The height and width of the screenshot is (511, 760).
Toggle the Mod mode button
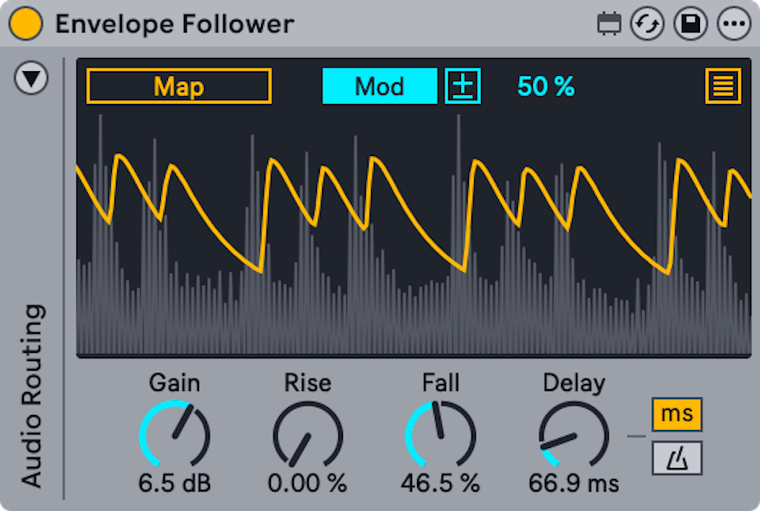point(379,86)
